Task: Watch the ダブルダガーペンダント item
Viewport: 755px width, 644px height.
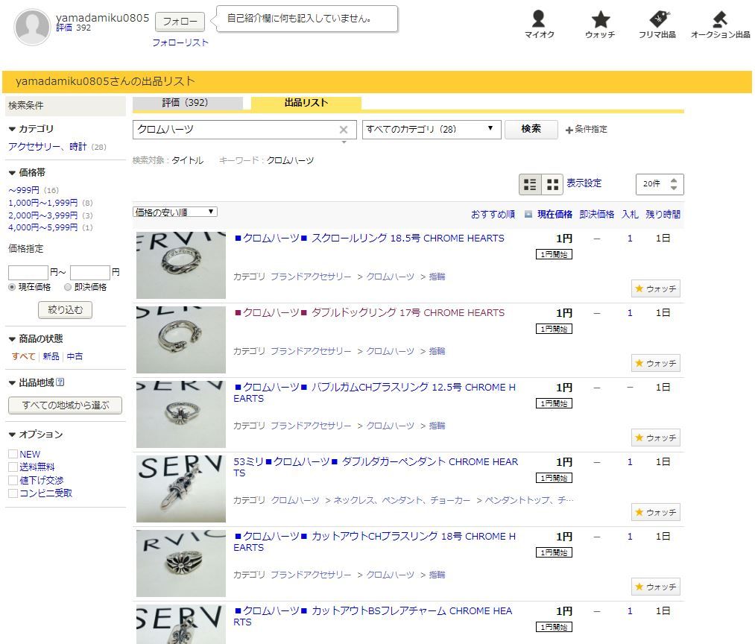Action: coord(655,512)
